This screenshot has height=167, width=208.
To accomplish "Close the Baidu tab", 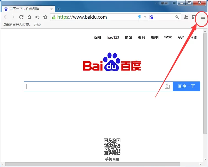I will coord(52,9).
